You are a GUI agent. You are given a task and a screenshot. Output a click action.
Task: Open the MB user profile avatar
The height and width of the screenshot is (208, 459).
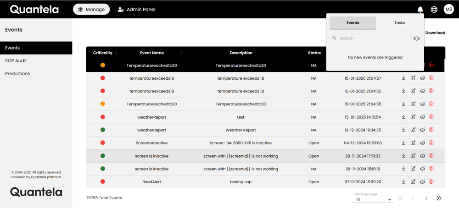point(448,10)
